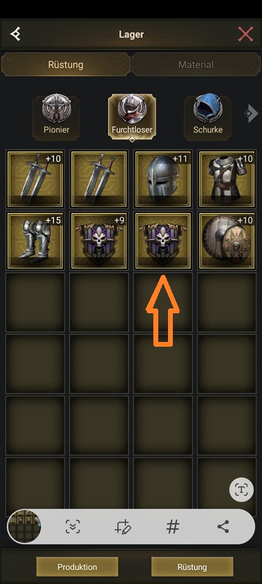Select the +10 twin swords item

35,179
